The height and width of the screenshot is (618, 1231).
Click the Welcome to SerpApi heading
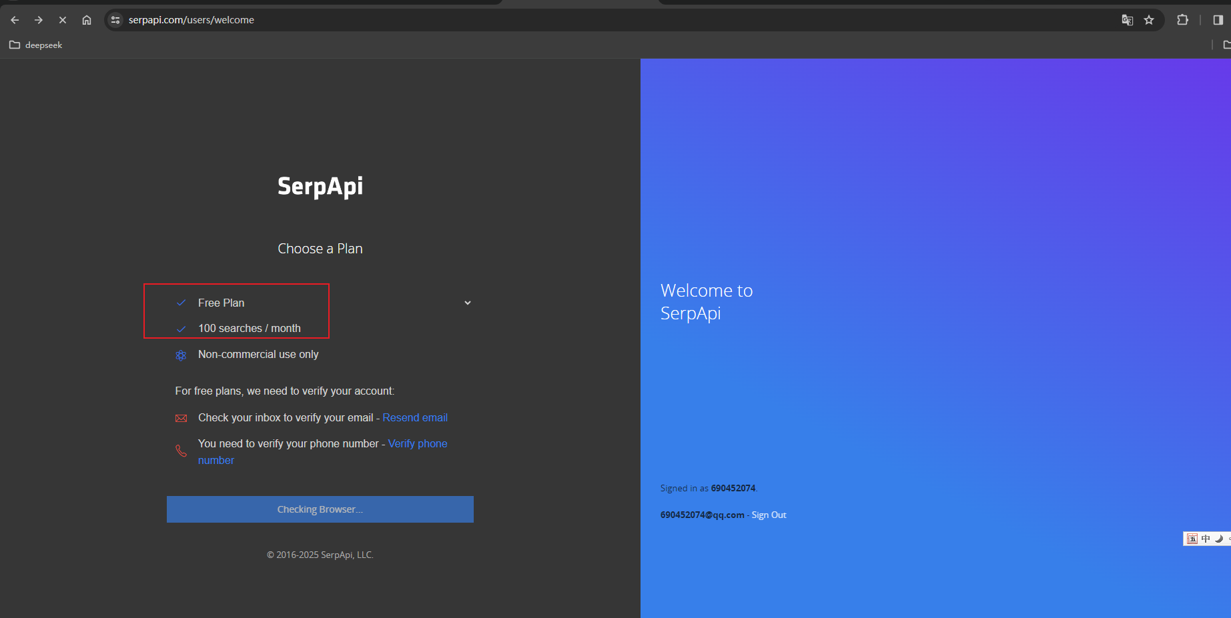[707, 302]
